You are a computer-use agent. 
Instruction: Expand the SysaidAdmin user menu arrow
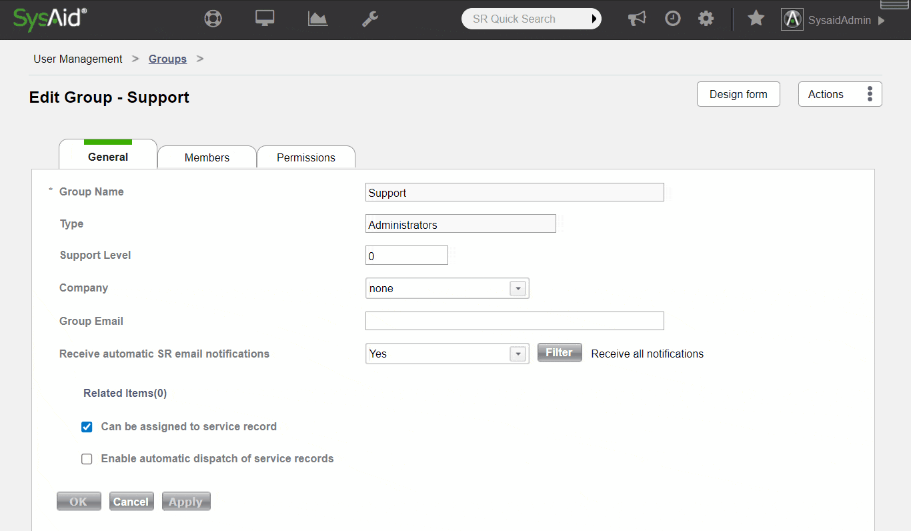pos(881,20)
